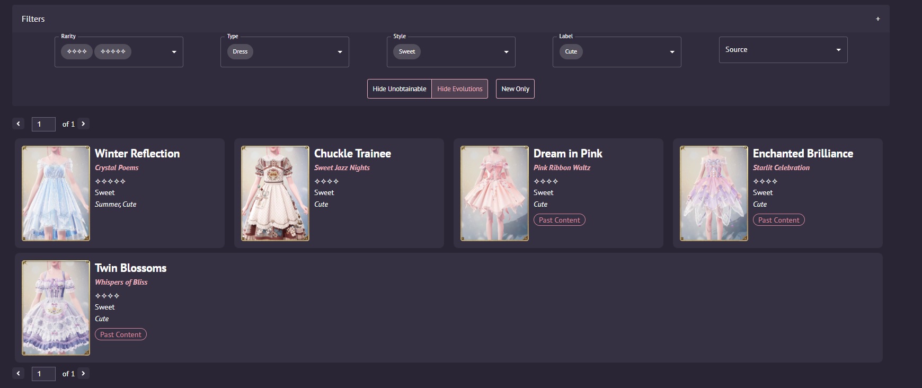Open the Style dropdown arrow
The height and width of the screenshot is (388, 922).
tap(506, 52)
